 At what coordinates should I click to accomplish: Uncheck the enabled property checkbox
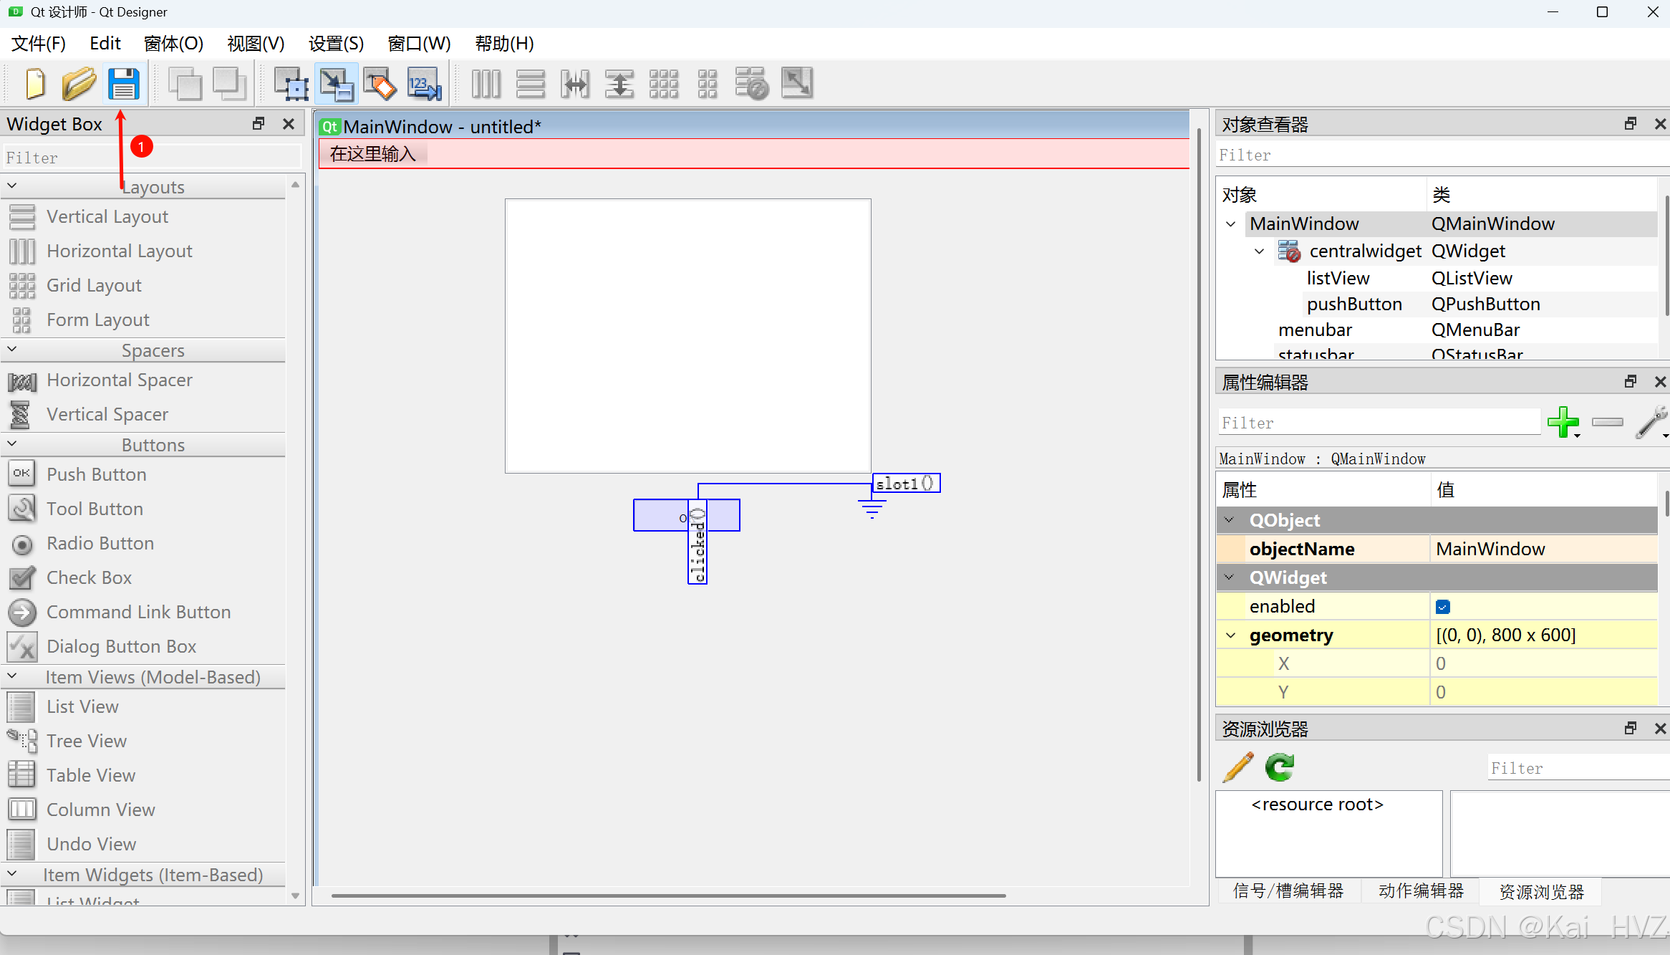point(1443,607)
